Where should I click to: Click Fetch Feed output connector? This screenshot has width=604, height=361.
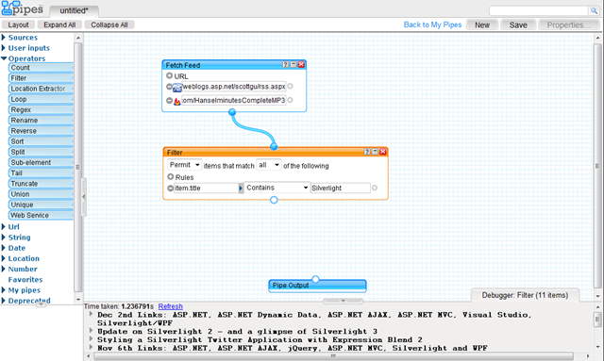[232, 112]
